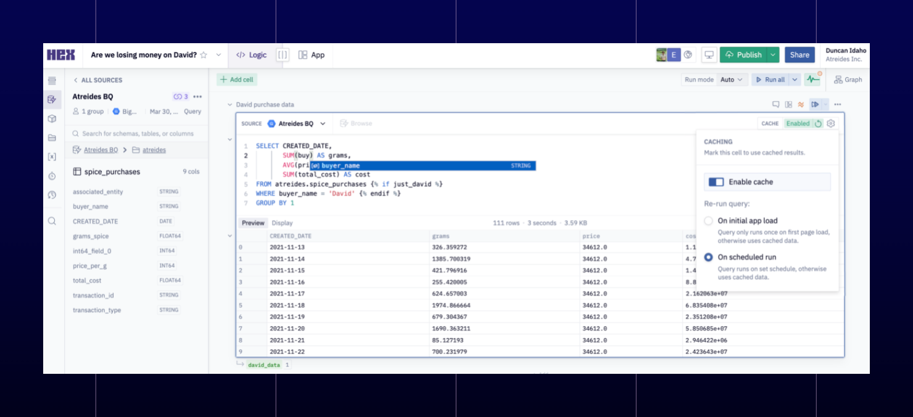Viewport: 913px width, 417px height.
Task: Click the monitor preview app icon
Action: point(709,55)
